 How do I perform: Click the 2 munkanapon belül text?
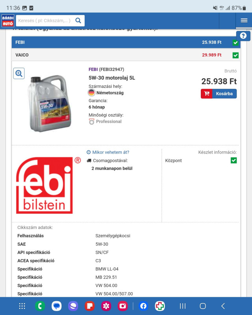point(112,169)
